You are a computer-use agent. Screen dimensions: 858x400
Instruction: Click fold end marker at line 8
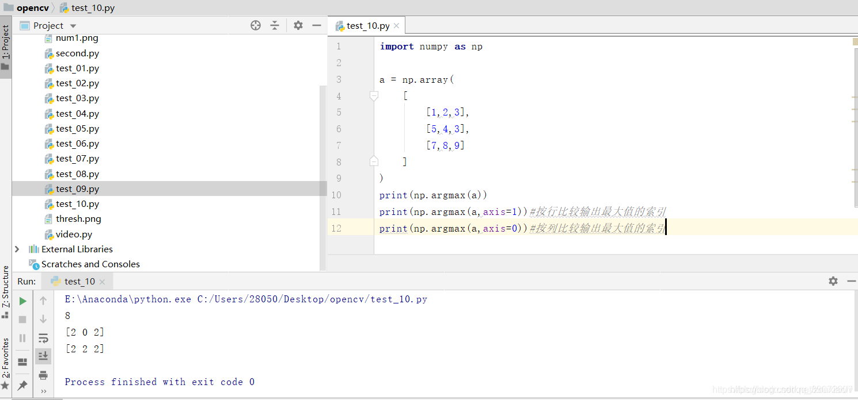tap(374, 161)
